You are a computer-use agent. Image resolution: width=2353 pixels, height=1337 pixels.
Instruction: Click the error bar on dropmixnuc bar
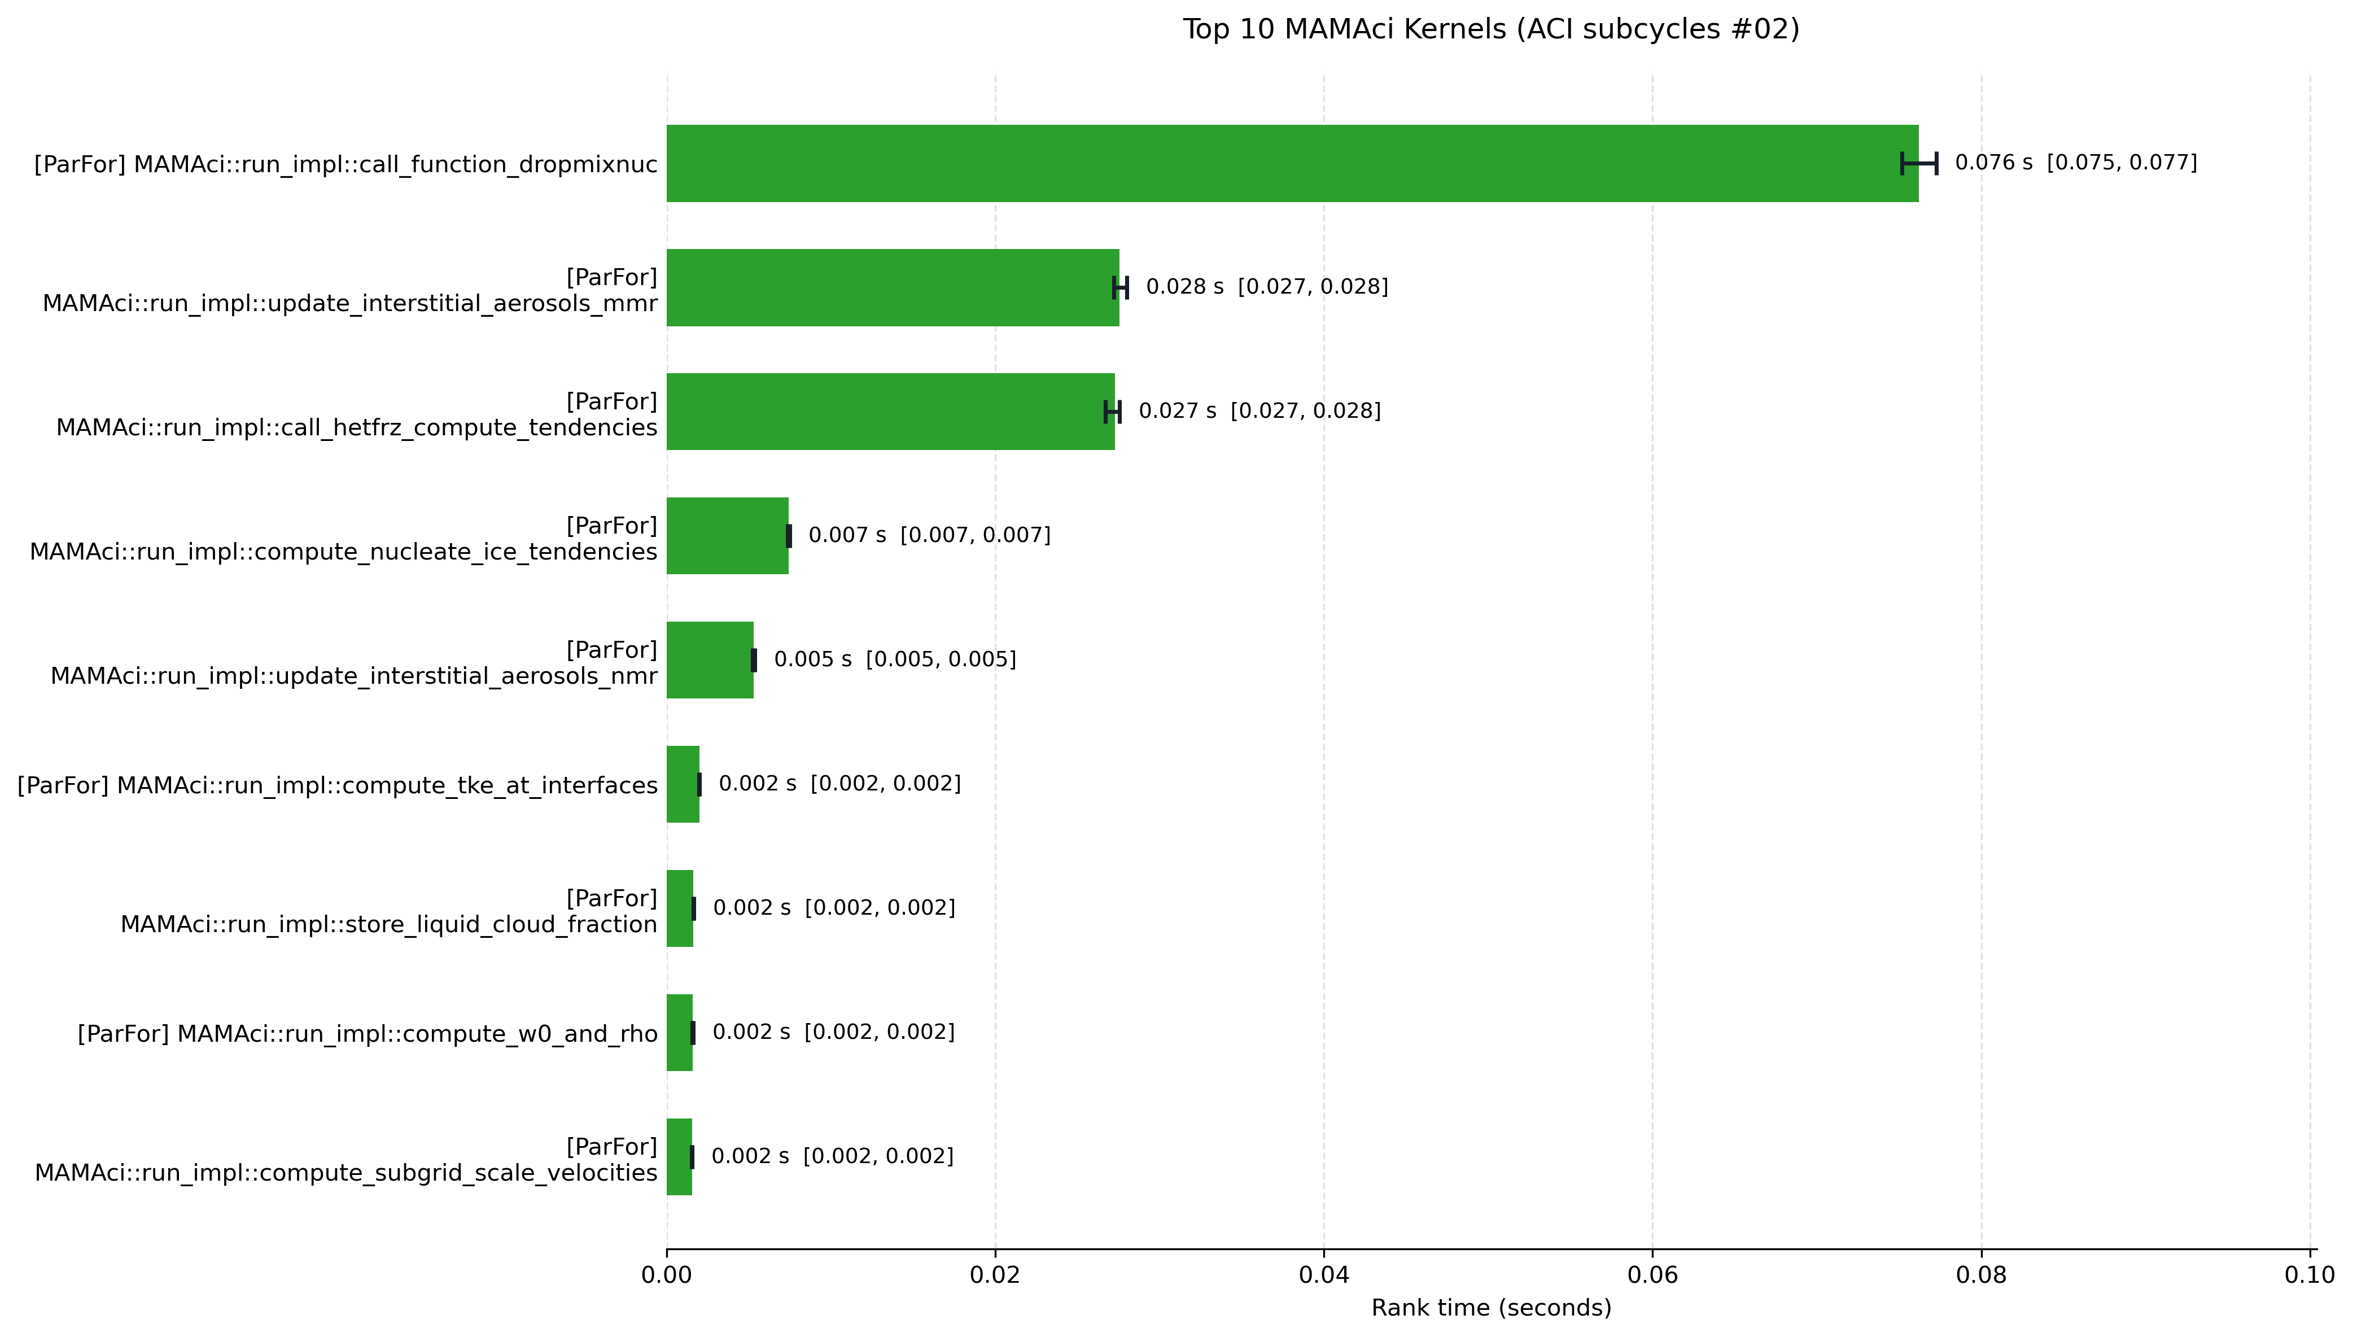[x=1919, y=163]
